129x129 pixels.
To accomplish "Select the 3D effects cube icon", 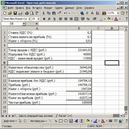I will pyautogui.click(x=121, y=121).
